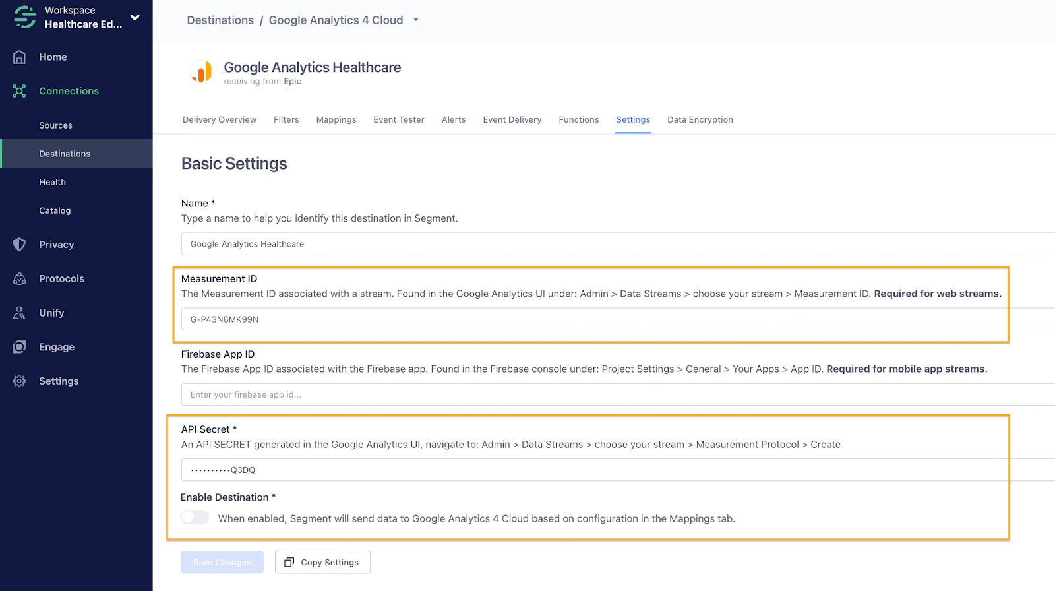Click the Google Analytics 4 Cloud breadcrumb
The image size is (1055, 591).
click(x=336, y=20)
